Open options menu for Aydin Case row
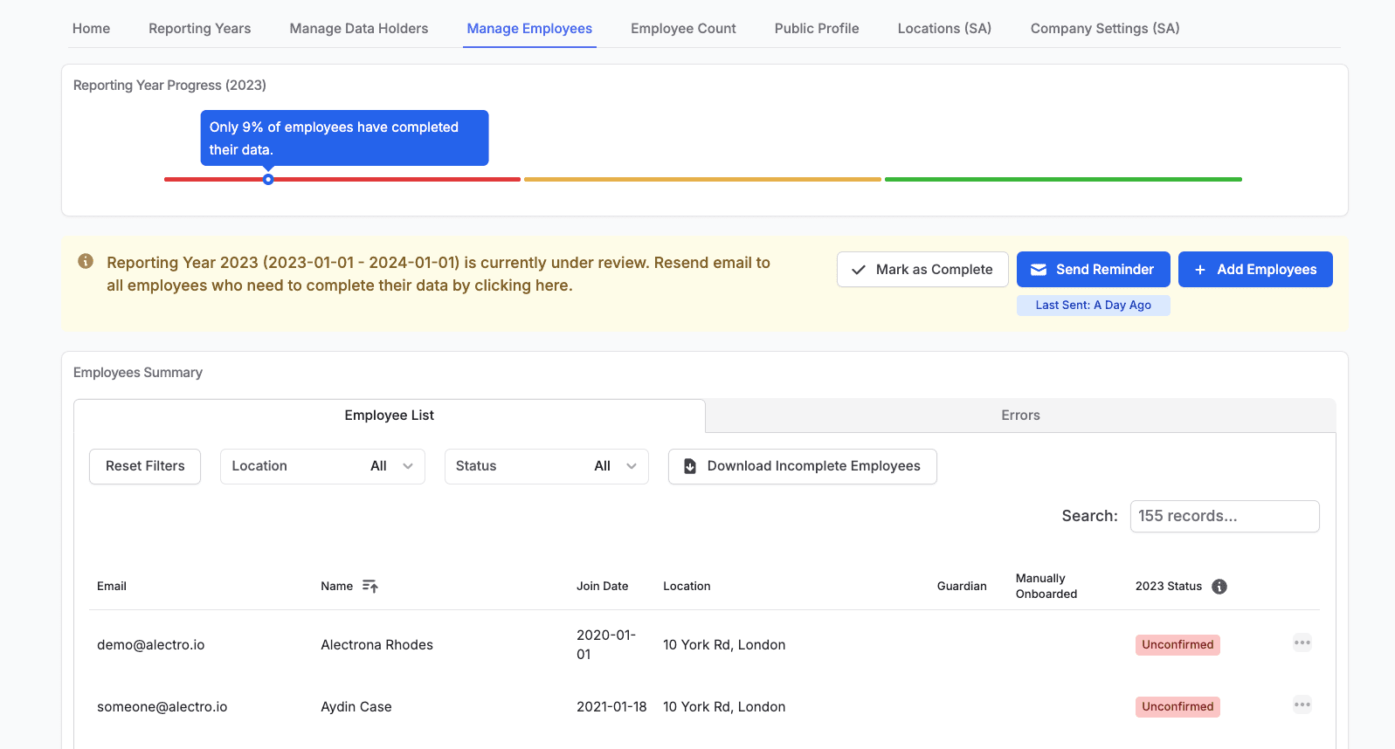 tap(1302, 705)
